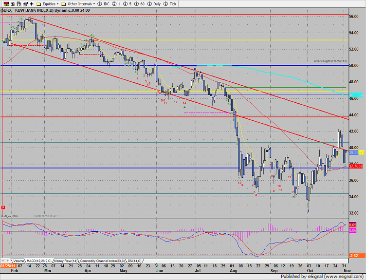
Task: Click the red chart-type icon in toolbar
Action: click(6, 4)
